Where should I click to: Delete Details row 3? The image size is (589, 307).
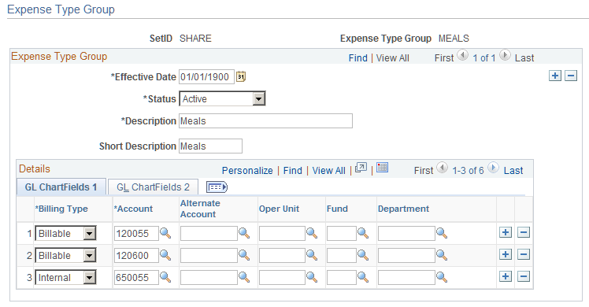(x=524, y=276)
